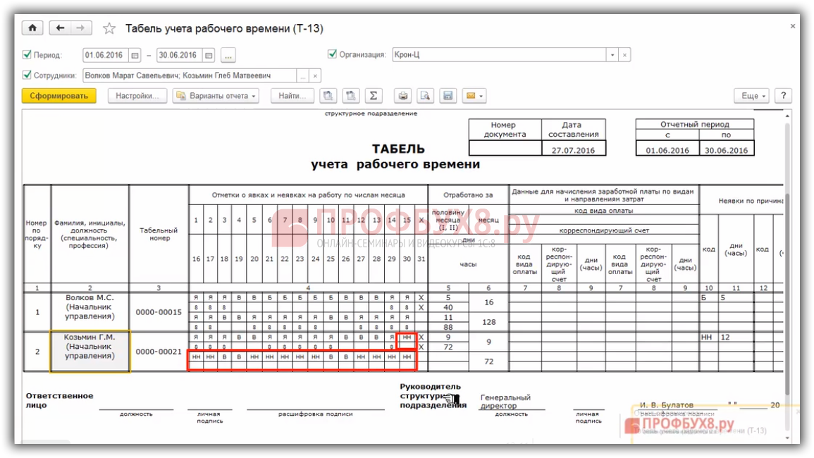Click the Найти button
The width and height of the screenshot is (814, 458).
[292, 96]
